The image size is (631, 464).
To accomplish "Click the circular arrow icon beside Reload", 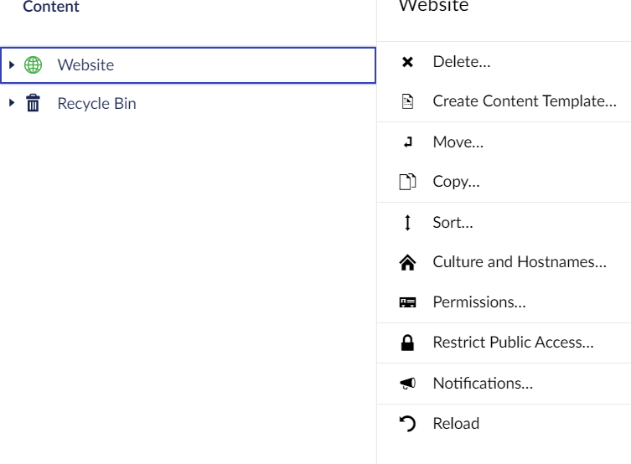I will coord(407,424).
